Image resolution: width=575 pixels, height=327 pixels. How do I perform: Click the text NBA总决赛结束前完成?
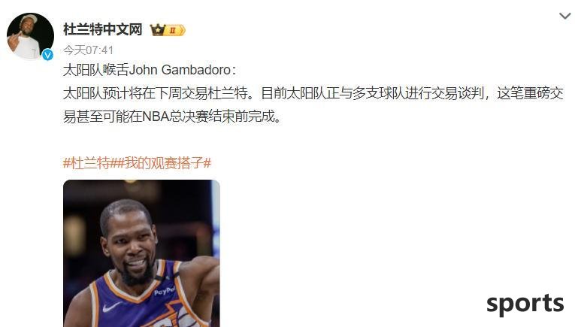pos(209,117)
